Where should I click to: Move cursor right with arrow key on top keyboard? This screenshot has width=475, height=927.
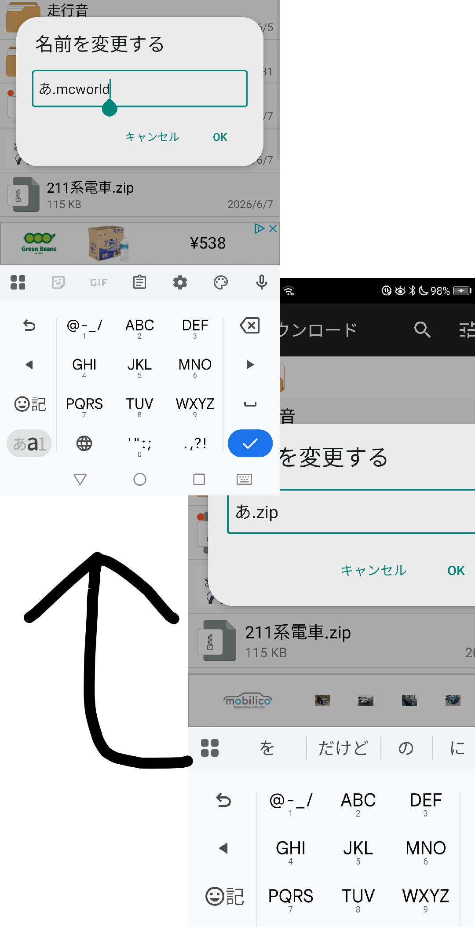click(x=250, y=365)
